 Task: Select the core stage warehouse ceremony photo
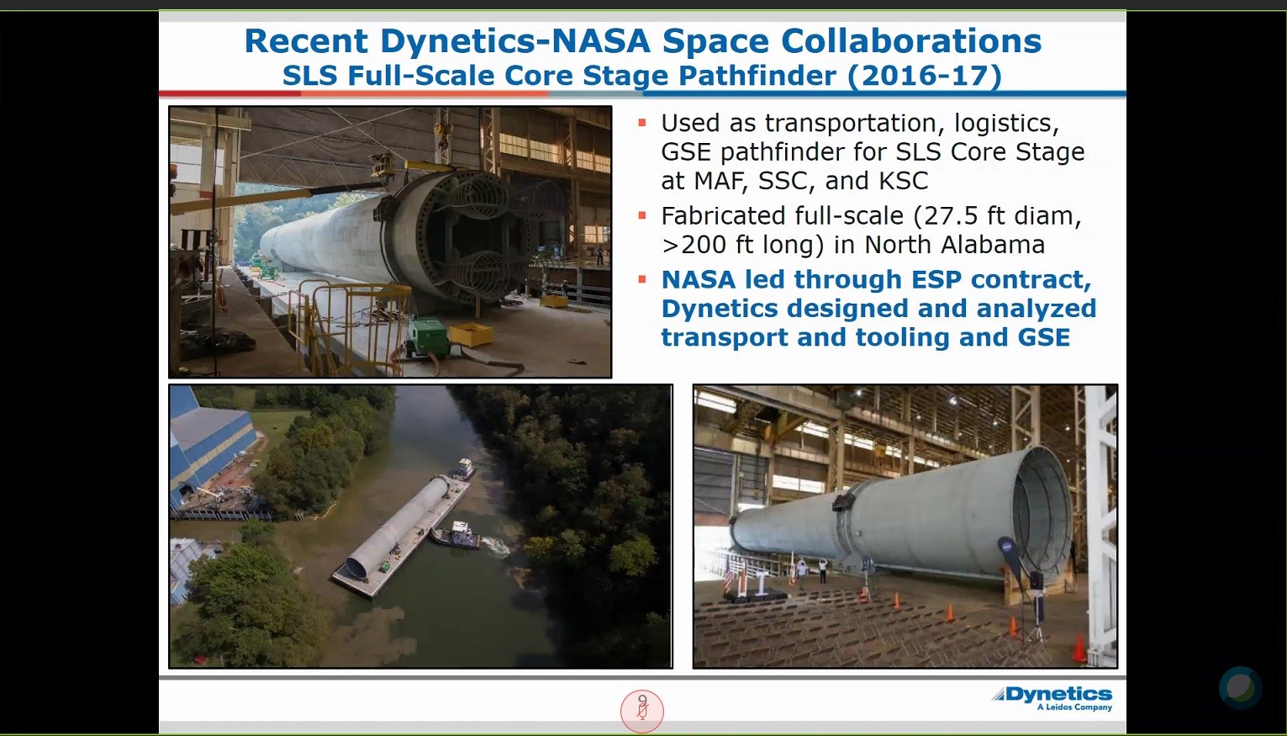(x=905, y=527)
